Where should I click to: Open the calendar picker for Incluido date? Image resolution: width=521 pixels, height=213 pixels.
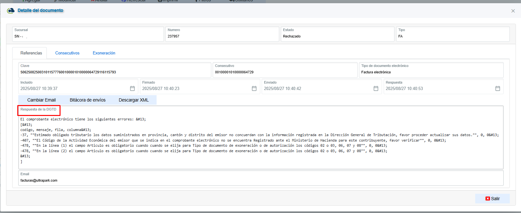(x=132, y=88)
